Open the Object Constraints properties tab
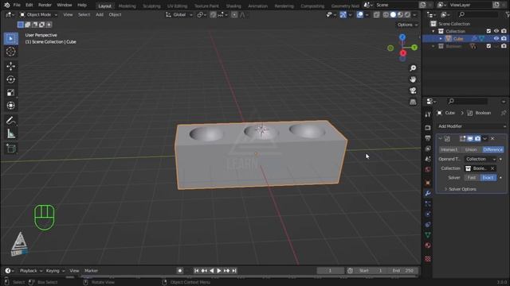 pos(428,224)
